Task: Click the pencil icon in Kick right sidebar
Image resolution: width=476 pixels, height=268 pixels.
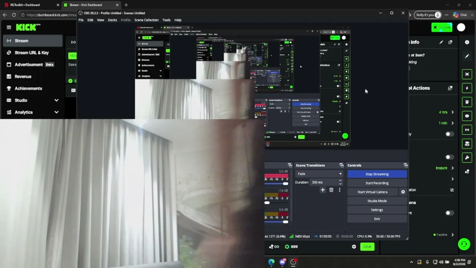Action: [x=467, y=56]
